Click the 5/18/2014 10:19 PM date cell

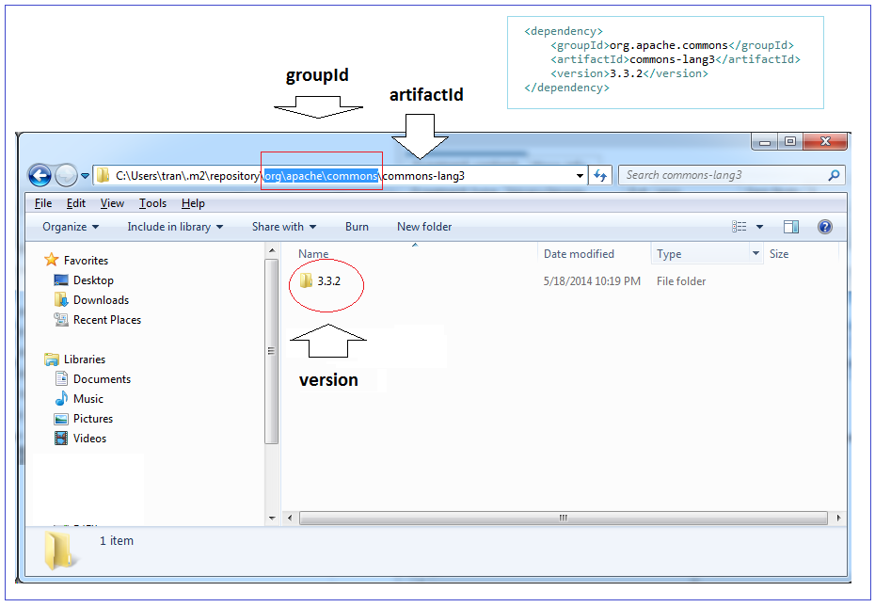pyautogui.click(x=592, y=281)
